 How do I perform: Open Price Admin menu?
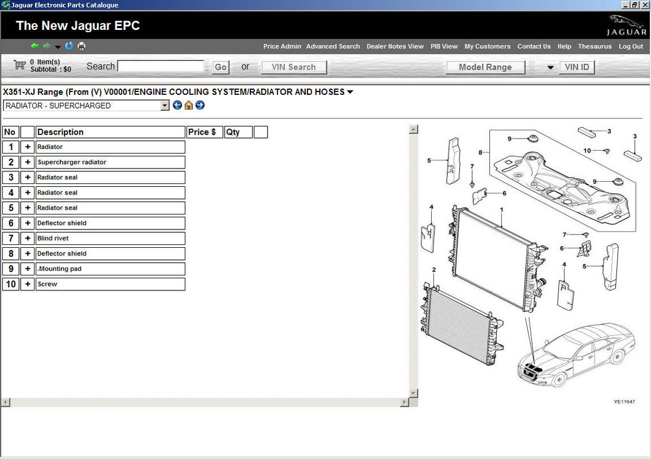(282, 47)
